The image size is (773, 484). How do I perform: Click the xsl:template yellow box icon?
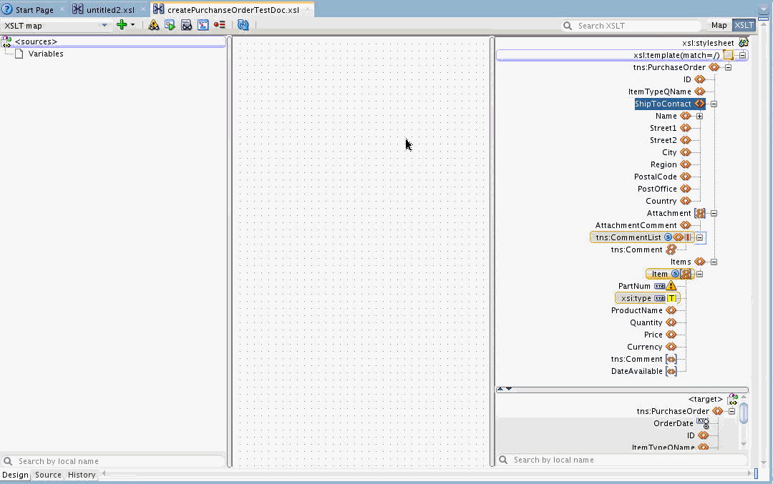[728, 55]
